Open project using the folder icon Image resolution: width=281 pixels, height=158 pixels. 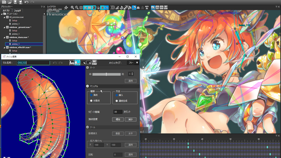click(x=10, y=2)
